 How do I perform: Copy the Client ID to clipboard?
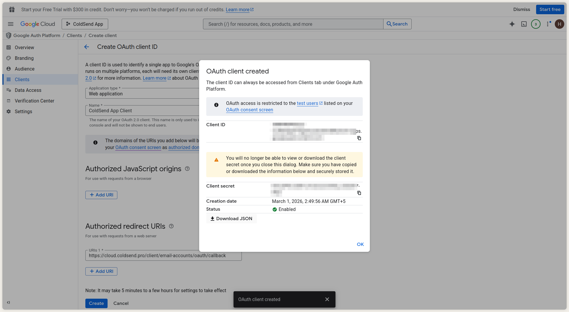click(x=359, y=138)
